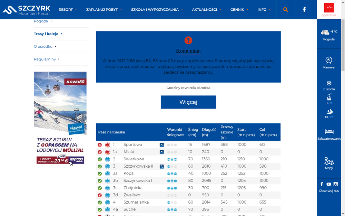Click the Komunikat announcement heading
Image resolution: width=345 pixels, height=216 pixels.
pyautogui.click(x=188, y=51)
